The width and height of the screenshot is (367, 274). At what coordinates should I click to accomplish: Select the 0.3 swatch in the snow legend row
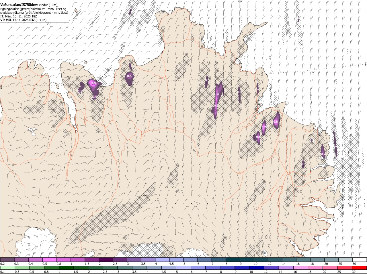point(21,260)
